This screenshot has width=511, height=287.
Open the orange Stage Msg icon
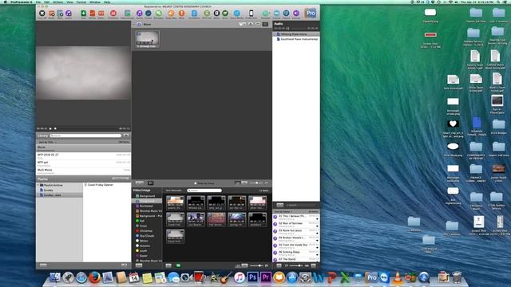coord(171,14)
